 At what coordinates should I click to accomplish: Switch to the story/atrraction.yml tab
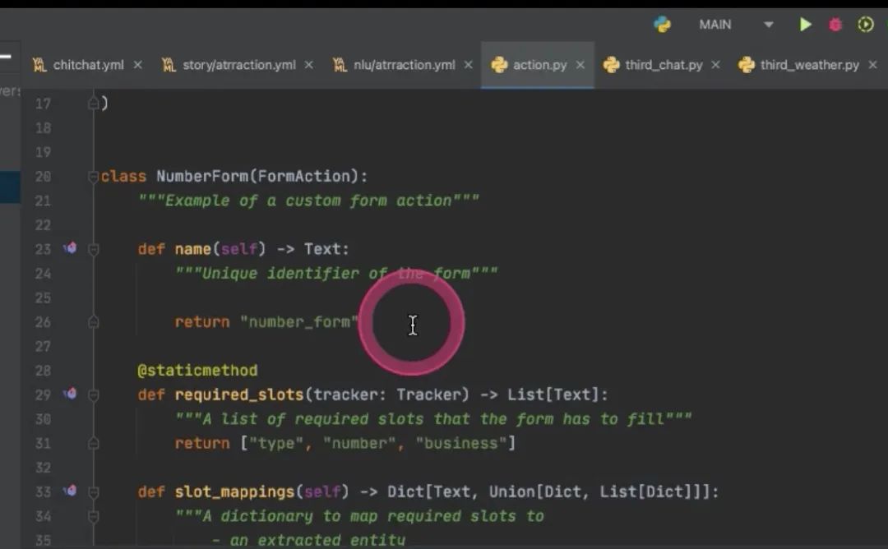pos(239,65)
